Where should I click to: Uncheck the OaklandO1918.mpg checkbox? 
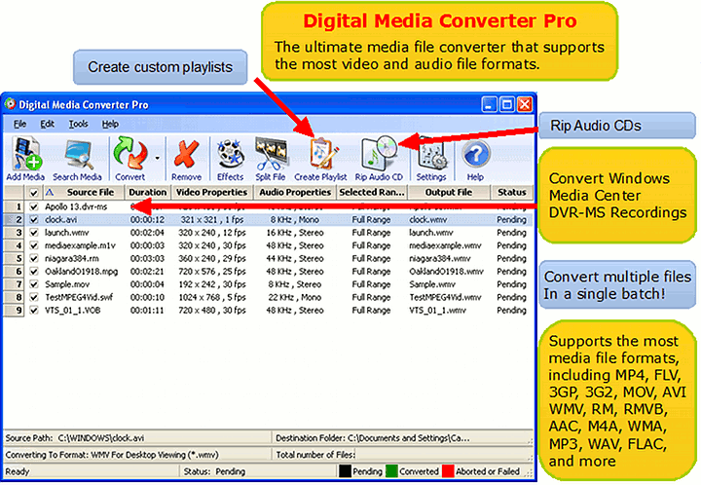click(x=33, y=272)
